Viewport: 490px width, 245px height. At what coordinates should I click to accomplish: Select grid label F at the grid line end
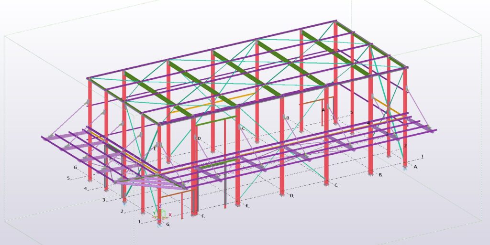pos(203,216)
